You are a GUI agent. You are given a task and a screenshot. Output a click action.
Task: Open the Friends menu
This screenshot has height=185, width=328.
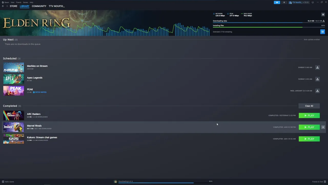pos(19,2)
